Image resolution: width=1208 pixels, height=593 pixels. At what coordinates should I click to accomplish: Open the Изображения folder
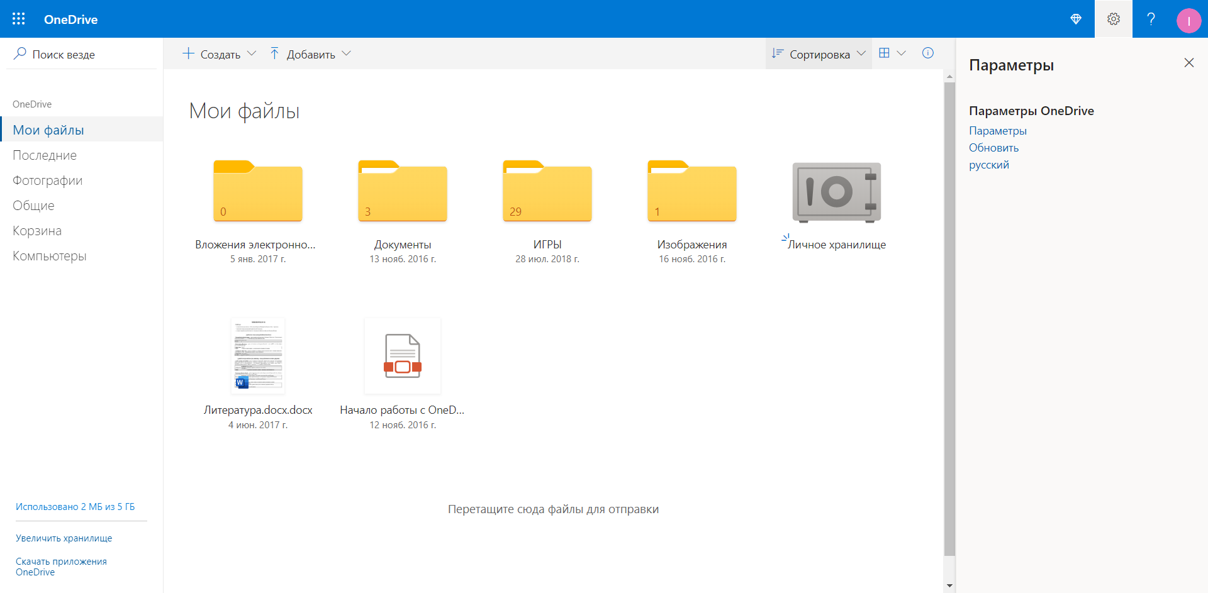coord(692,192)
